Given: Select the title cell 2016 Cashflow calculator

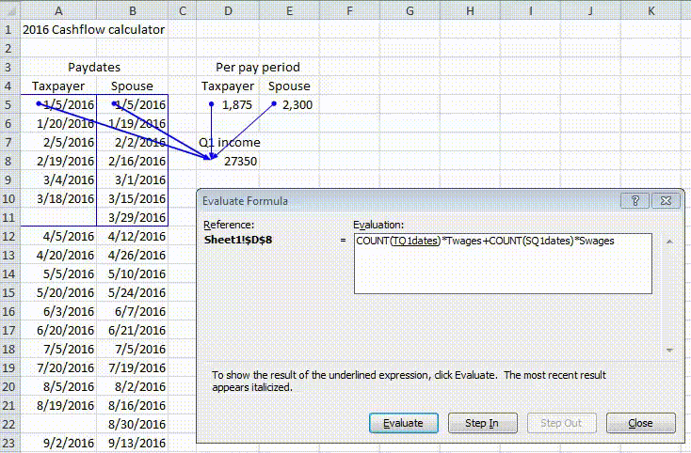Looking at the screenshot, I should click(93, 29).
